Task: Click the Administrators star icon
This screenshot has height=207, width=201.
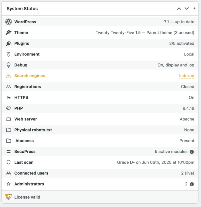Action: coord(9,184)
